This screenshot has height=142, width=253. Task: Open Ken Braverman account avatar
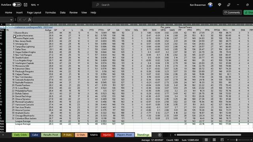[x=210, y=5]
